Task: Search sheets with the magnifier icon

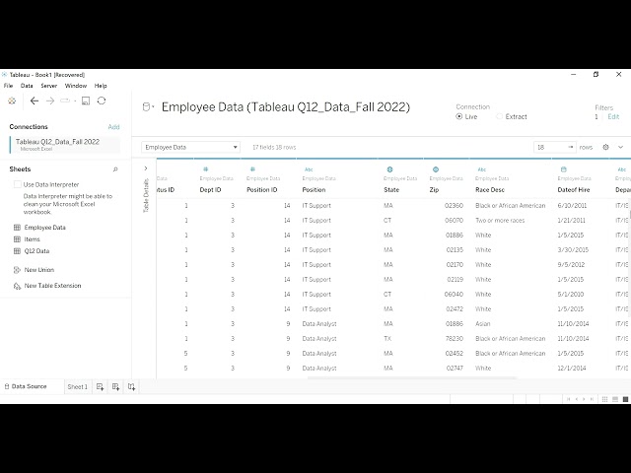Action: [115, 169]
